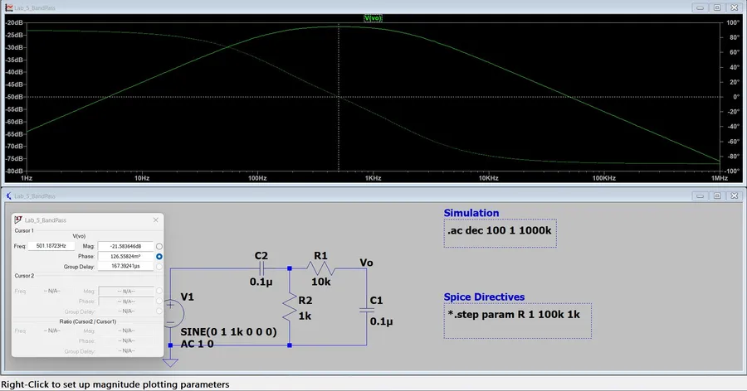Restore the schematic window size
The width and height of the screenshot is (747, 391).
[x=717, y=196]
